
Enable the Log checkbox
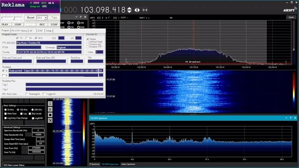pyautogui.click(x=21, y=114)
